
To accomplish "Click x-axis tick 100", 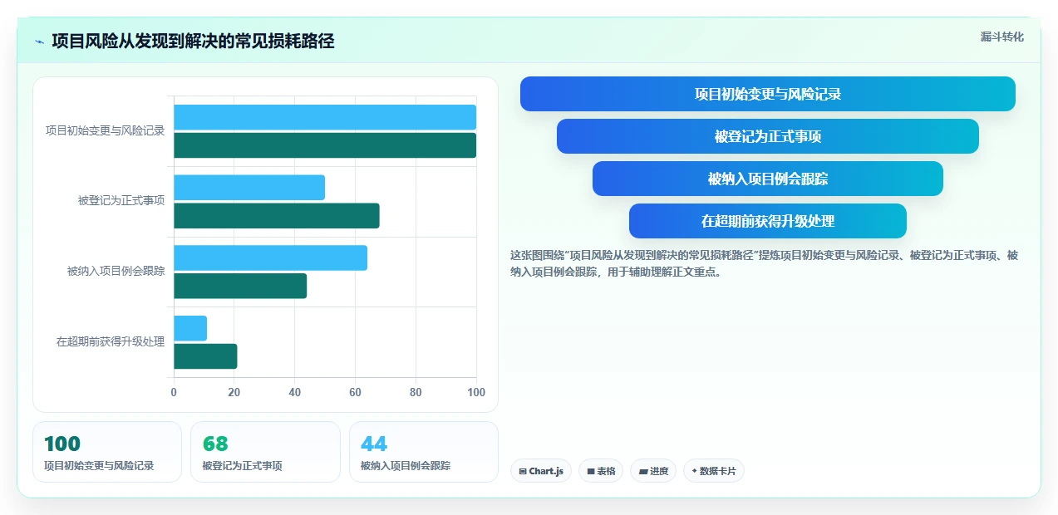I will [476, 392].
